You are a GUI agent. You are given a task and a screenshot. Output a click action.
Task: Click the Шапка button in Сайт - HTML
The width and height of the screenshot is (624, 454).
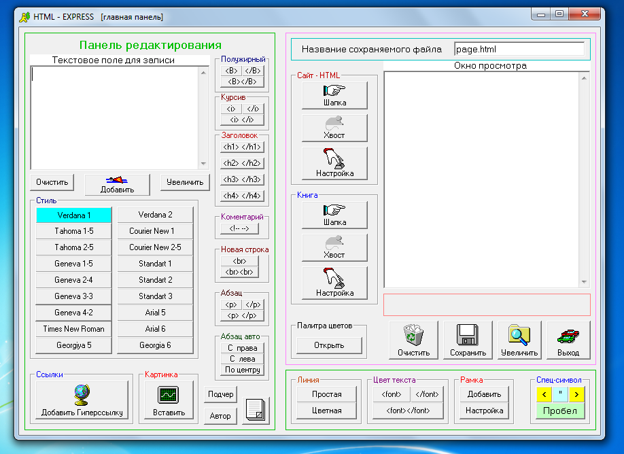click(334, 95)
